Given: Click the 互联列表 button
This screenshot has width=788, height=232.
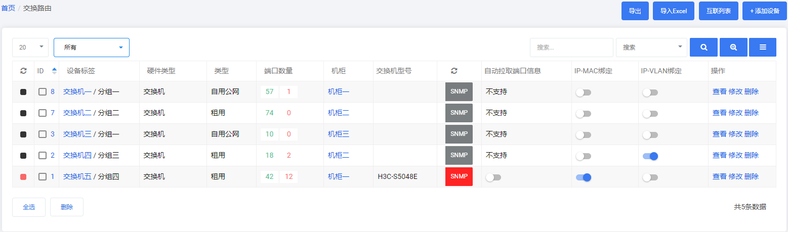Looking at the screenshot, I should pos(719,11).
